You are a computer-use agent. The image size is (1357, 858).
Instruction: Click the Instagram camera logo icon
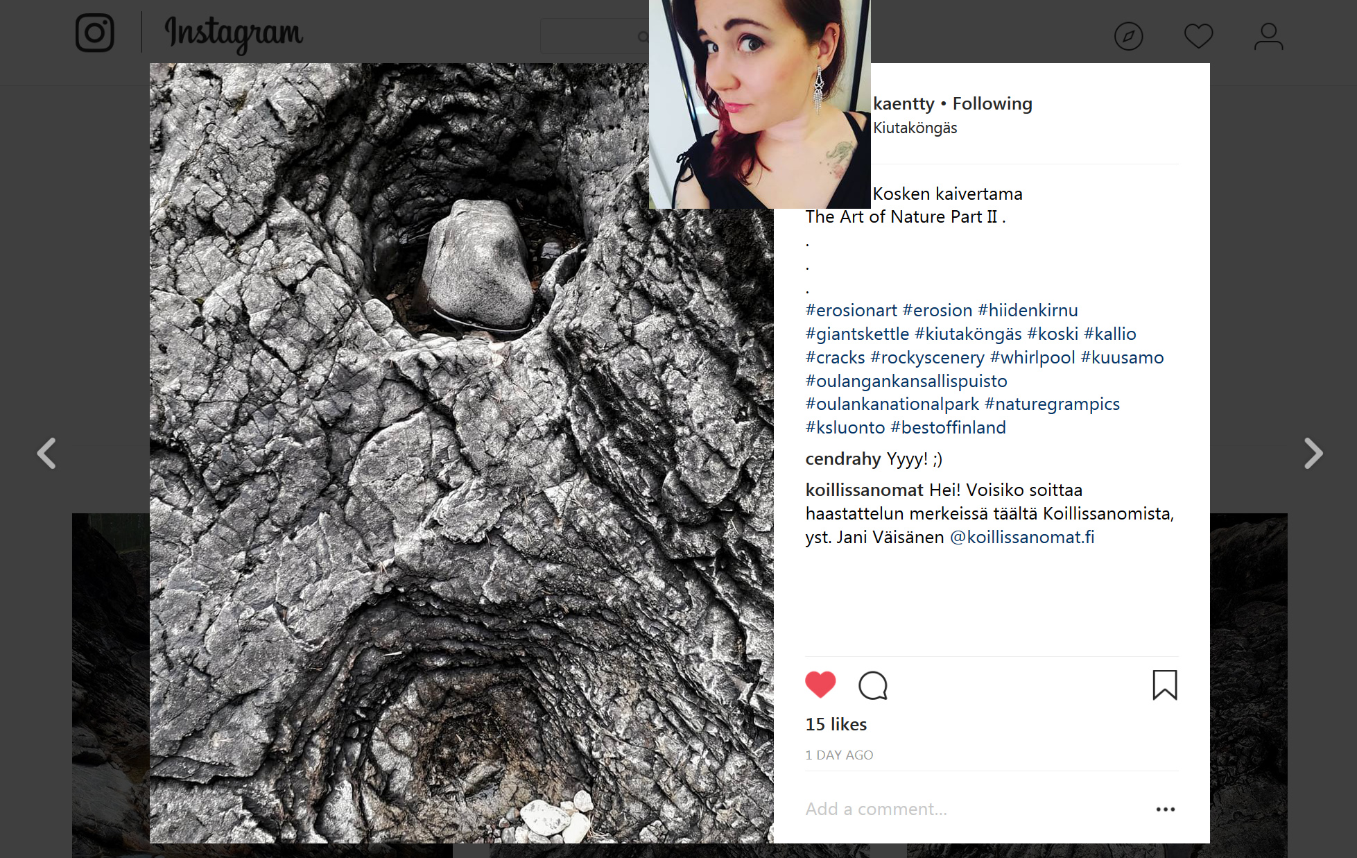95,33
